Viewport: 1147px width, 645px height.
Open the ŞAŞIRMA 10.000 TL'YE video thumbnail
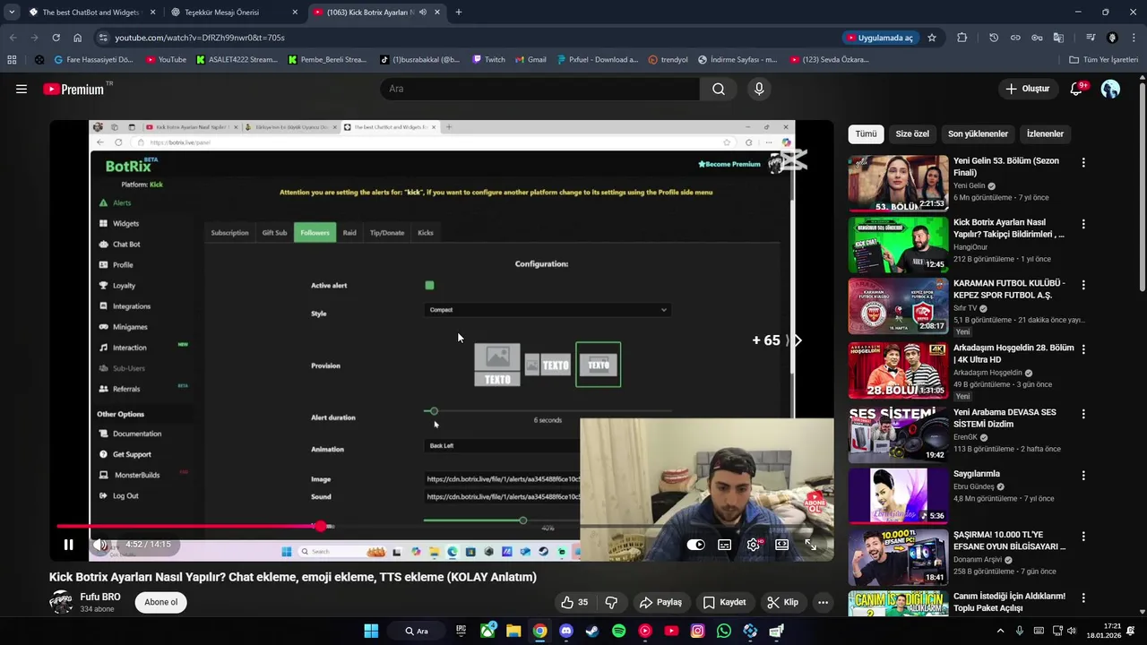click(x=898, y=556)
